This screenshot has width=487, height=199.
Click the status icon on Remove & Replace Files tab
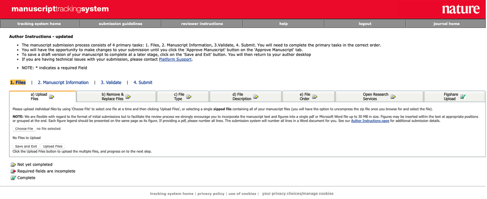(x=128, y=96)
